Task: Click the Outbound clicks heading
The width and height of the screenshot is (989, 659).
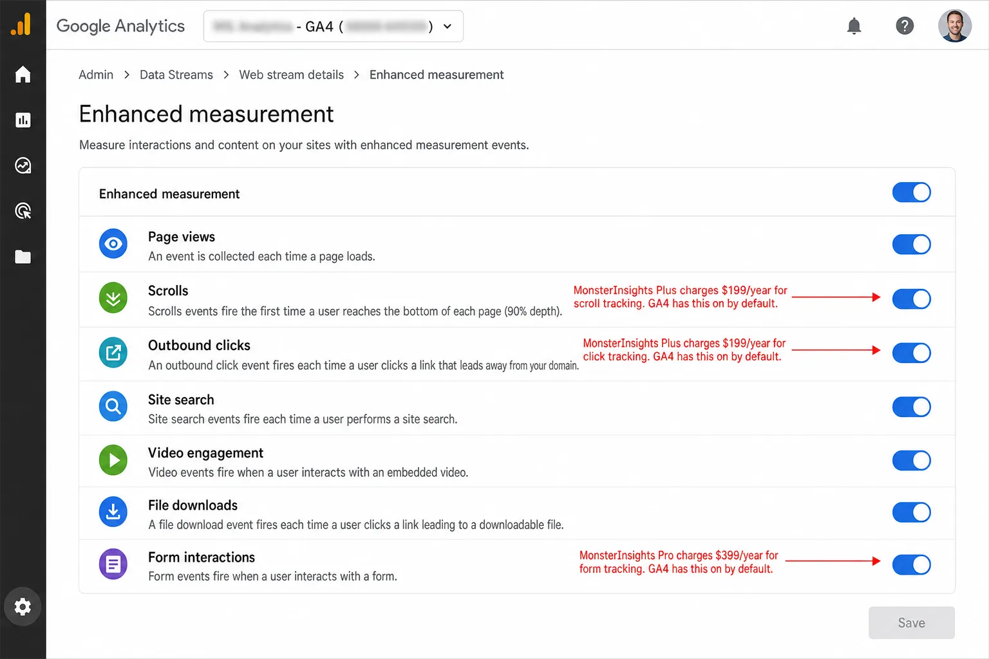Action: 199,346
